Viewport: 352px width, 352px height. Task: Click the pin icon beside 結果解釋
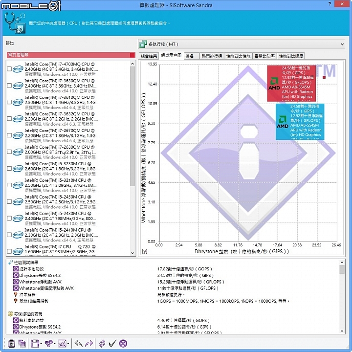[x=16, y=294]
